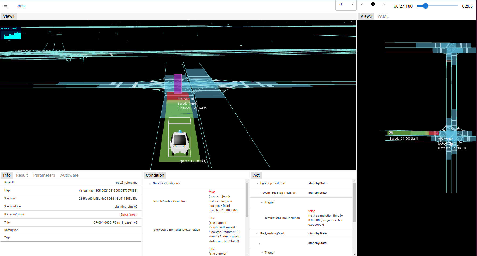
Task: Collapse the event_EgoStop_PedStart node
Action: [259, 193]
